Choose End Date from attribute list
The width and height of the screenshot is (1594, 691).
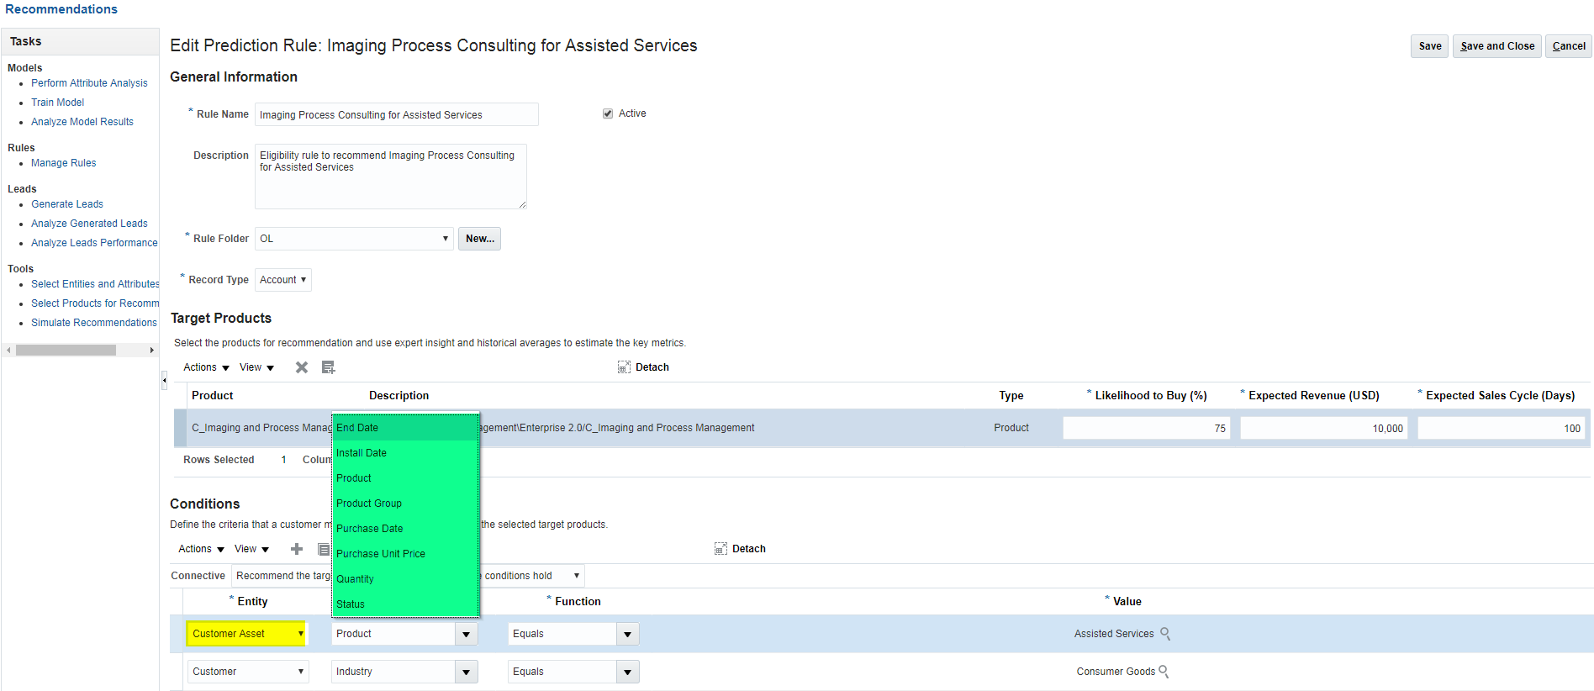click(x=405, y=428)
